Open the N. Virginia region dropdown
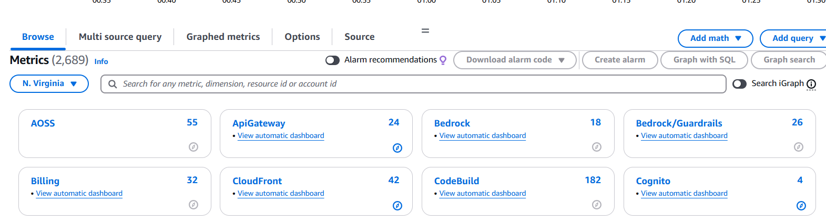Viewport: 826px width, 222px height. coord(49,84)
